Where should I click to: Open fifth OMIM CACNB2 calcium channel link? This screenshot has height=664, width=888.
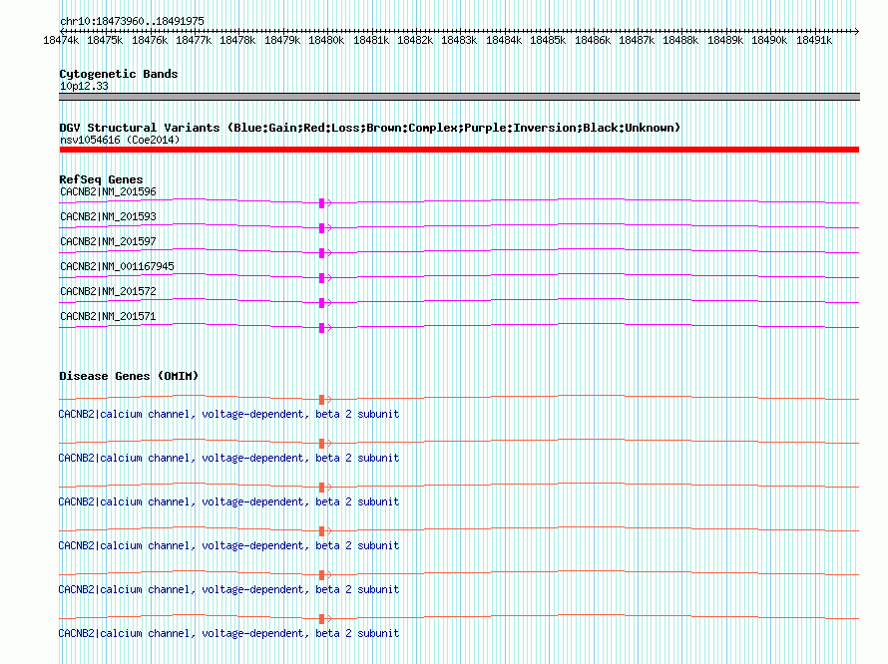click(228, 590)
